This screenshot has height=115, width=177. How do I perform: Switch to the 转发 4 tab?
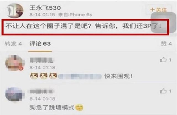(13, 44)
